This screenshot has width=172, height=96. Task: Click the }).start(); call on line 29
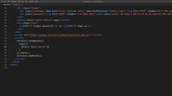pos(23,53)
